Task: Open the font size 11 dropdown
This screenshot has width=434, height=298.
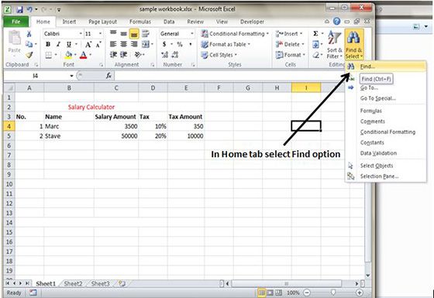Action: 100,34
